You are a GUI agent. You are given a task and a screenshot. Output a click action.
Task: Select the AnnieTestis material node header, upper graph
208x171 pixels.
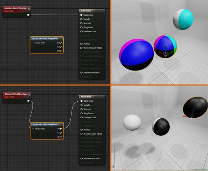[92, 11]
